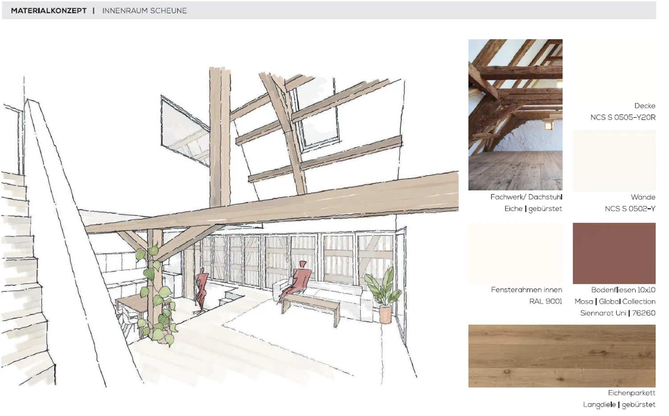Click the Fachwerk/ Dachstuhl label

[526, 197]
